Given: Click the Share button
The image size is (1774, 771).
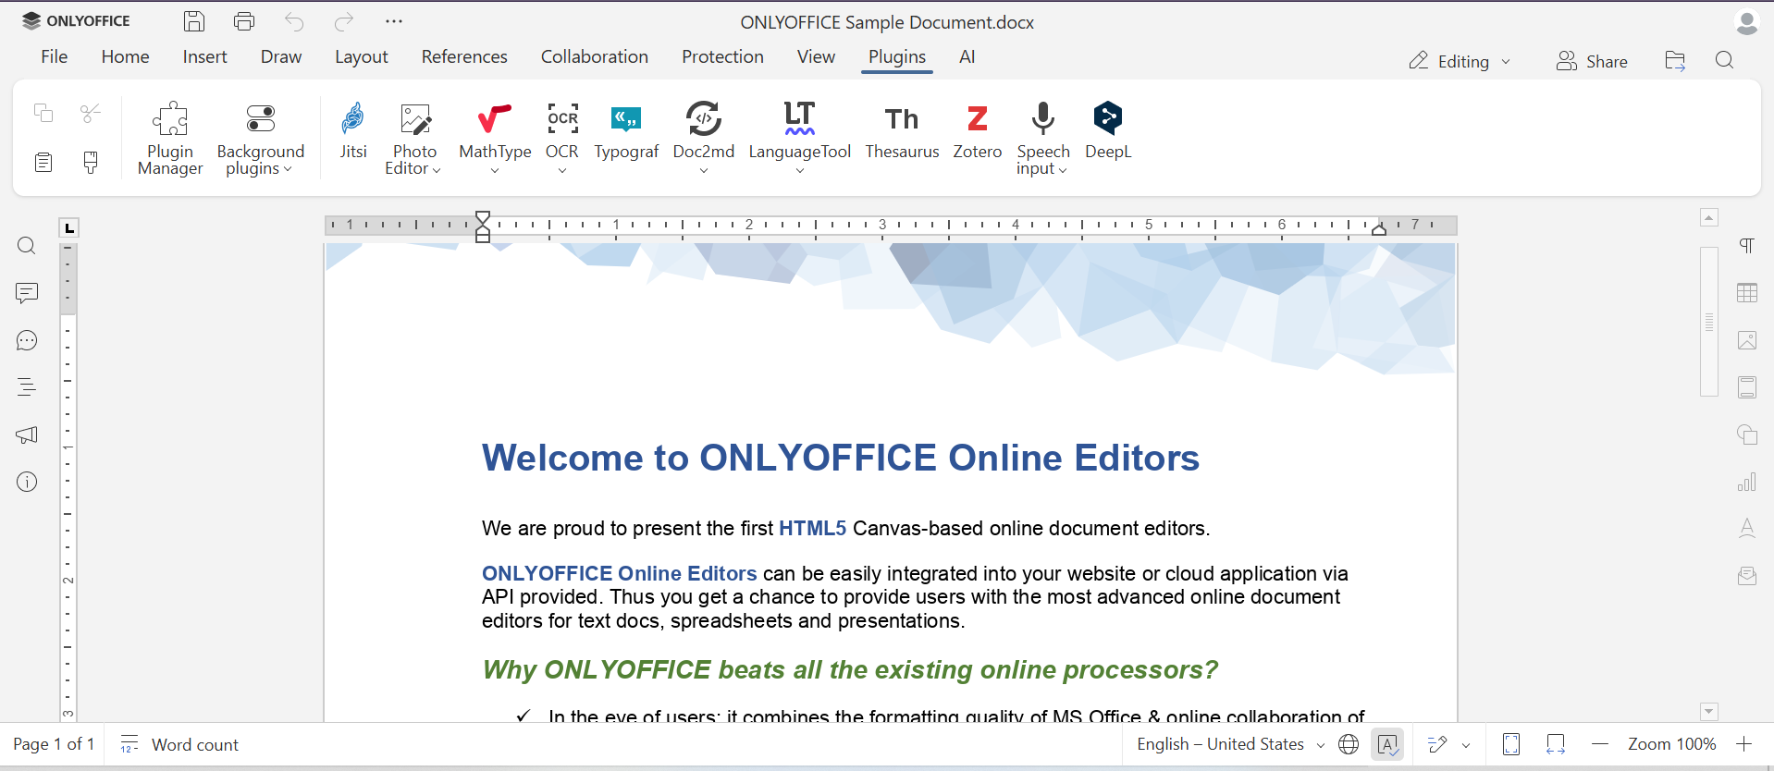Looking at the screenshot, I should [x=1592, y=61].
